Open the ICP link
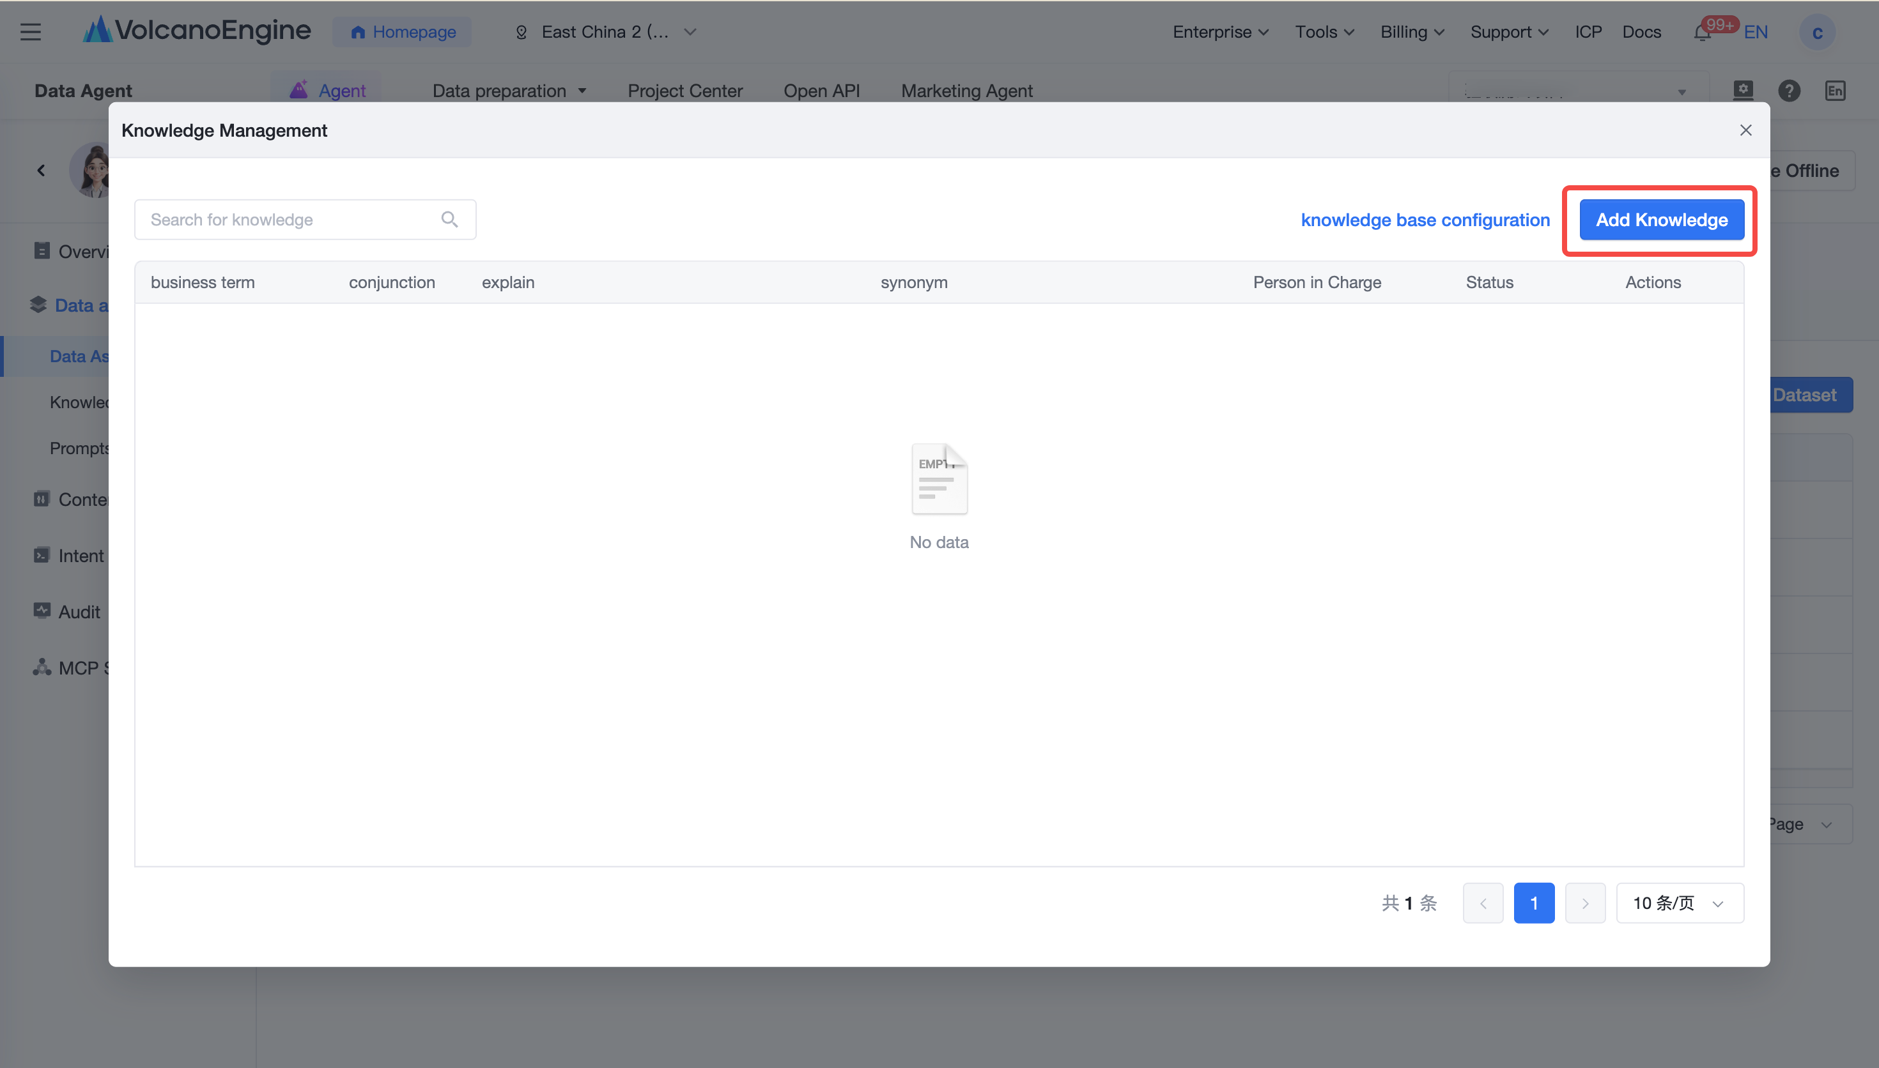The height and width of the screenshot is (1068, 1879). 1588,31
